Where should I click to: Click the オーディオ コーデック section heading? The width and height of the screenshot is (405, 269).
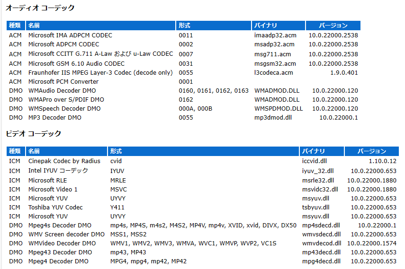pos(40,8)
